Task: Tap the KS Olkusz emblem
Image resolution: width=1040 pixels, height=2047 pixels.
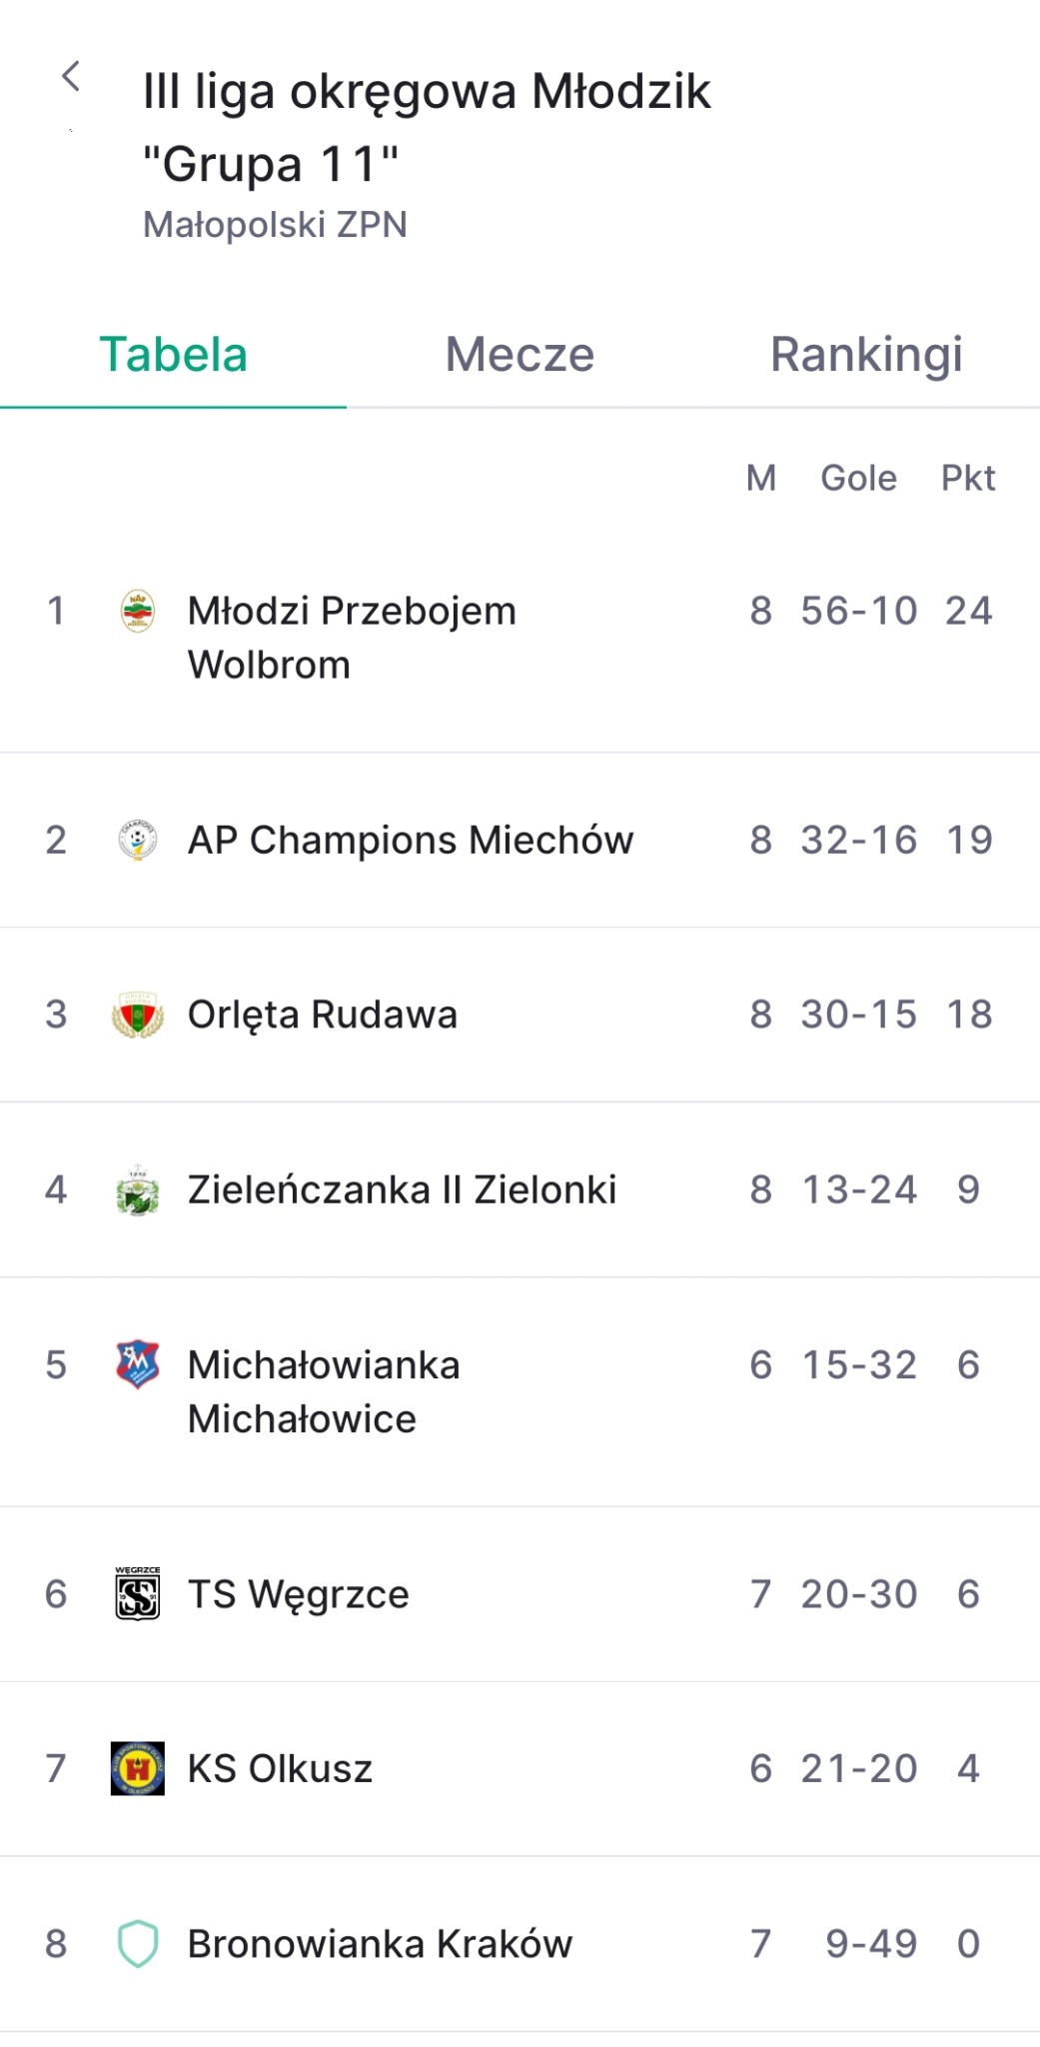Action: (x=138, y=1768)
